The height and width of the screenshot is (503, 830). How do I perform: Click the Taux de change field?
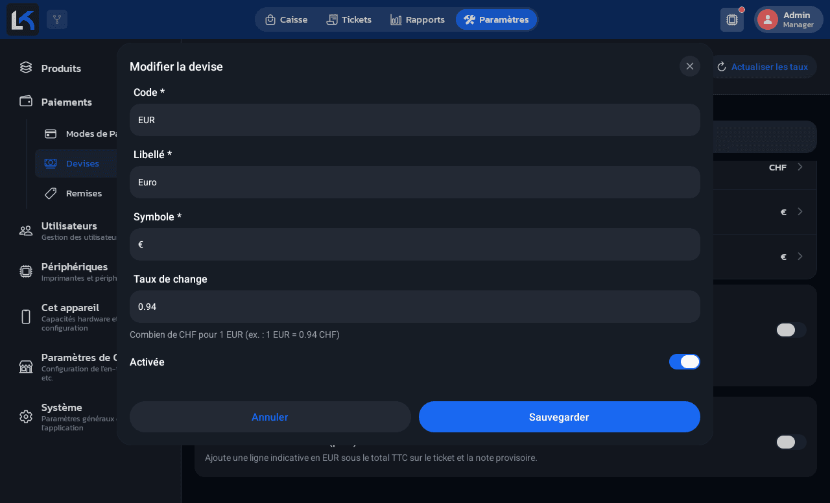[x=415, y=307]
